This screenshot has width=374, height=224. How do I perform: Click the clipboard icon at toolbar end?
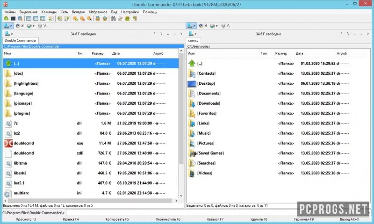(x=135, y=19)
